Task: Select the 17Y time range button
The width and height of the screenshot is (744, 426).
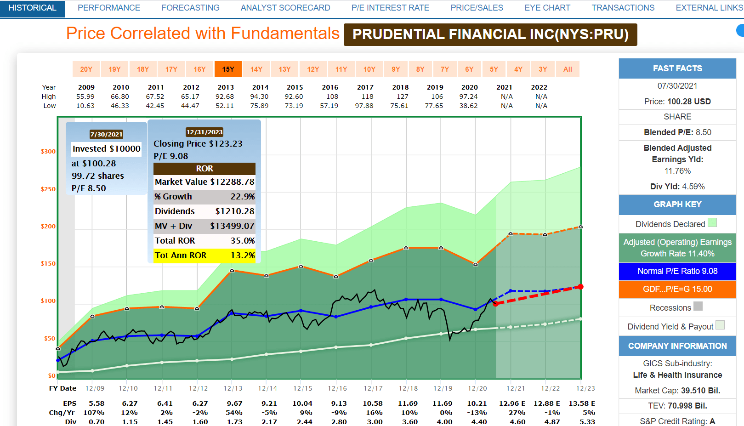Action: [171, 69]
